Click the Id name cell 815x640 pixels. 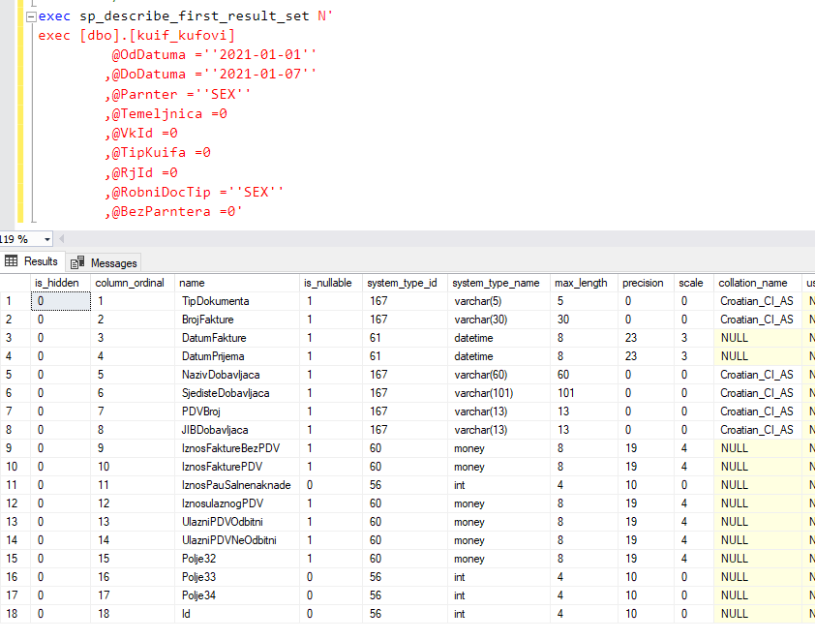[x=236, y=614]
